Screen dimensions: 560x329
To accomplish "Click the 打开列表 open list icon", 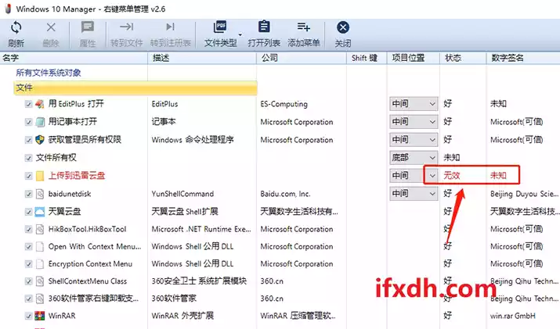I will coord(264,27).
